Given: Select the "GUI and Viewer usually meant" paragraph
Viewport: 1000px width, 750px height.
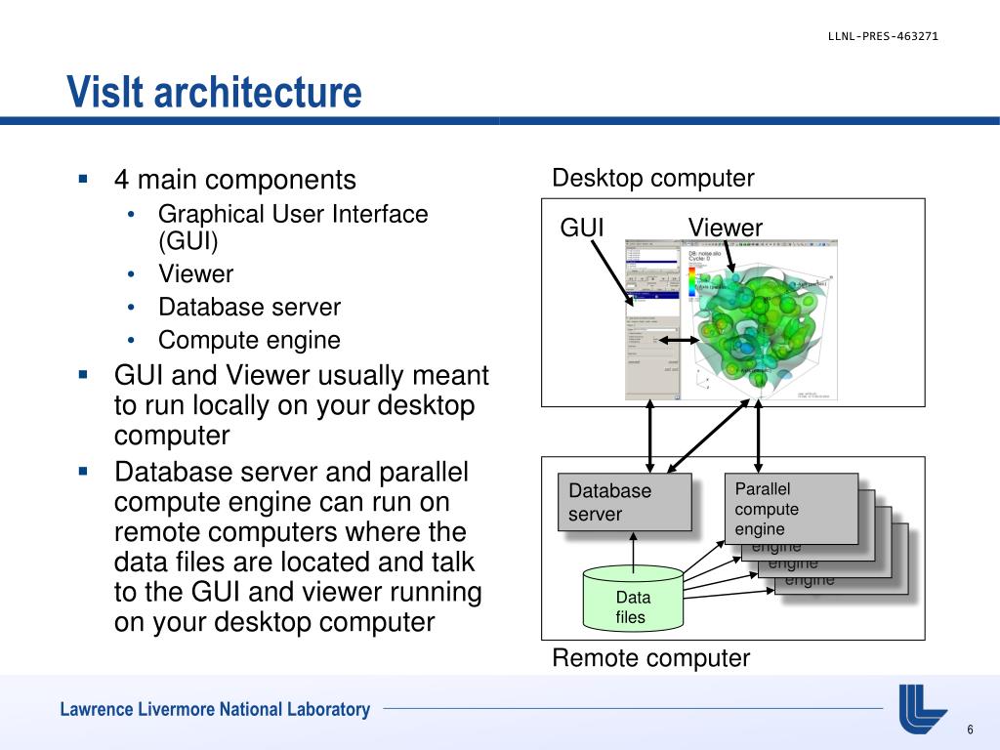Looking at the screenshot, I should pyautogui.click(x=301, y=405).
